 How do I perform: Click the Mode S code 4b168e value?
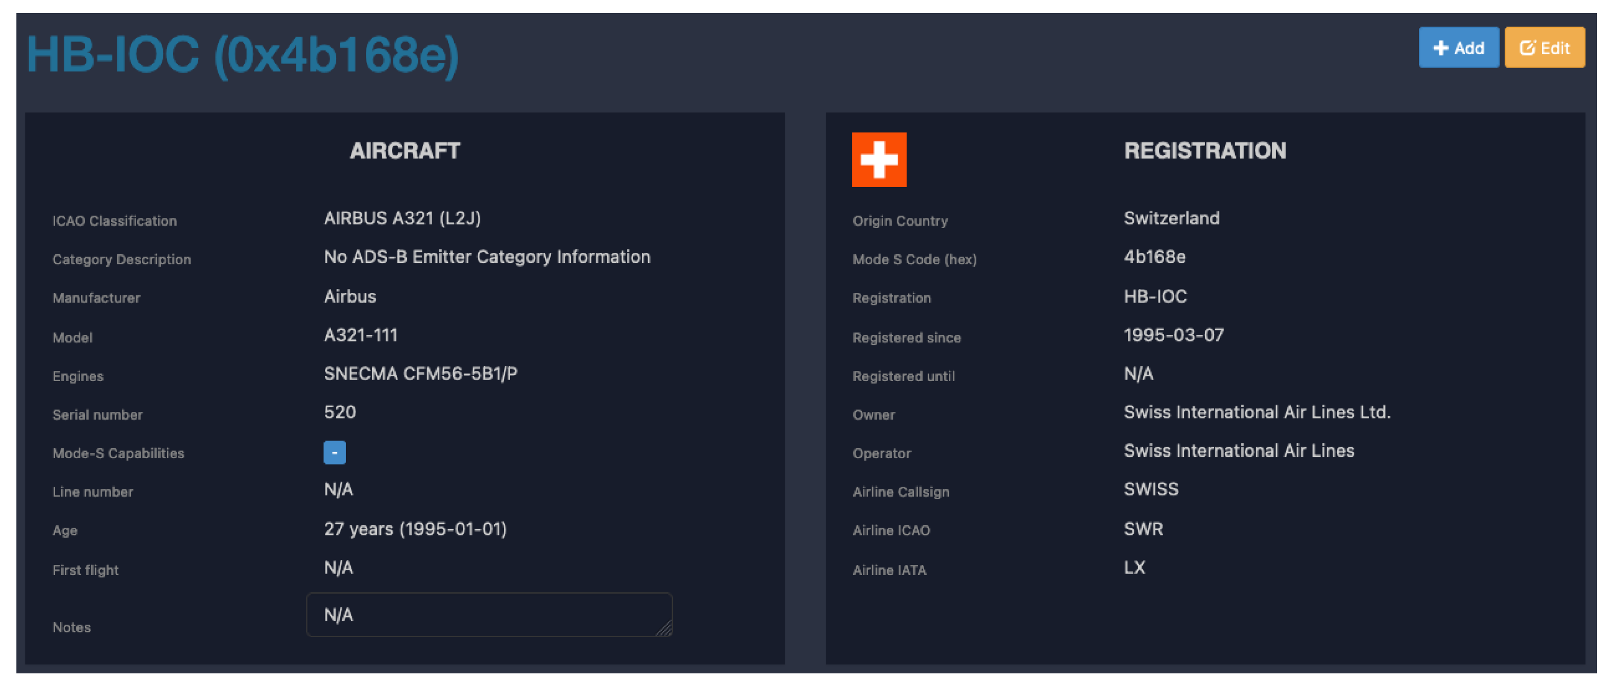point(1154,257)
